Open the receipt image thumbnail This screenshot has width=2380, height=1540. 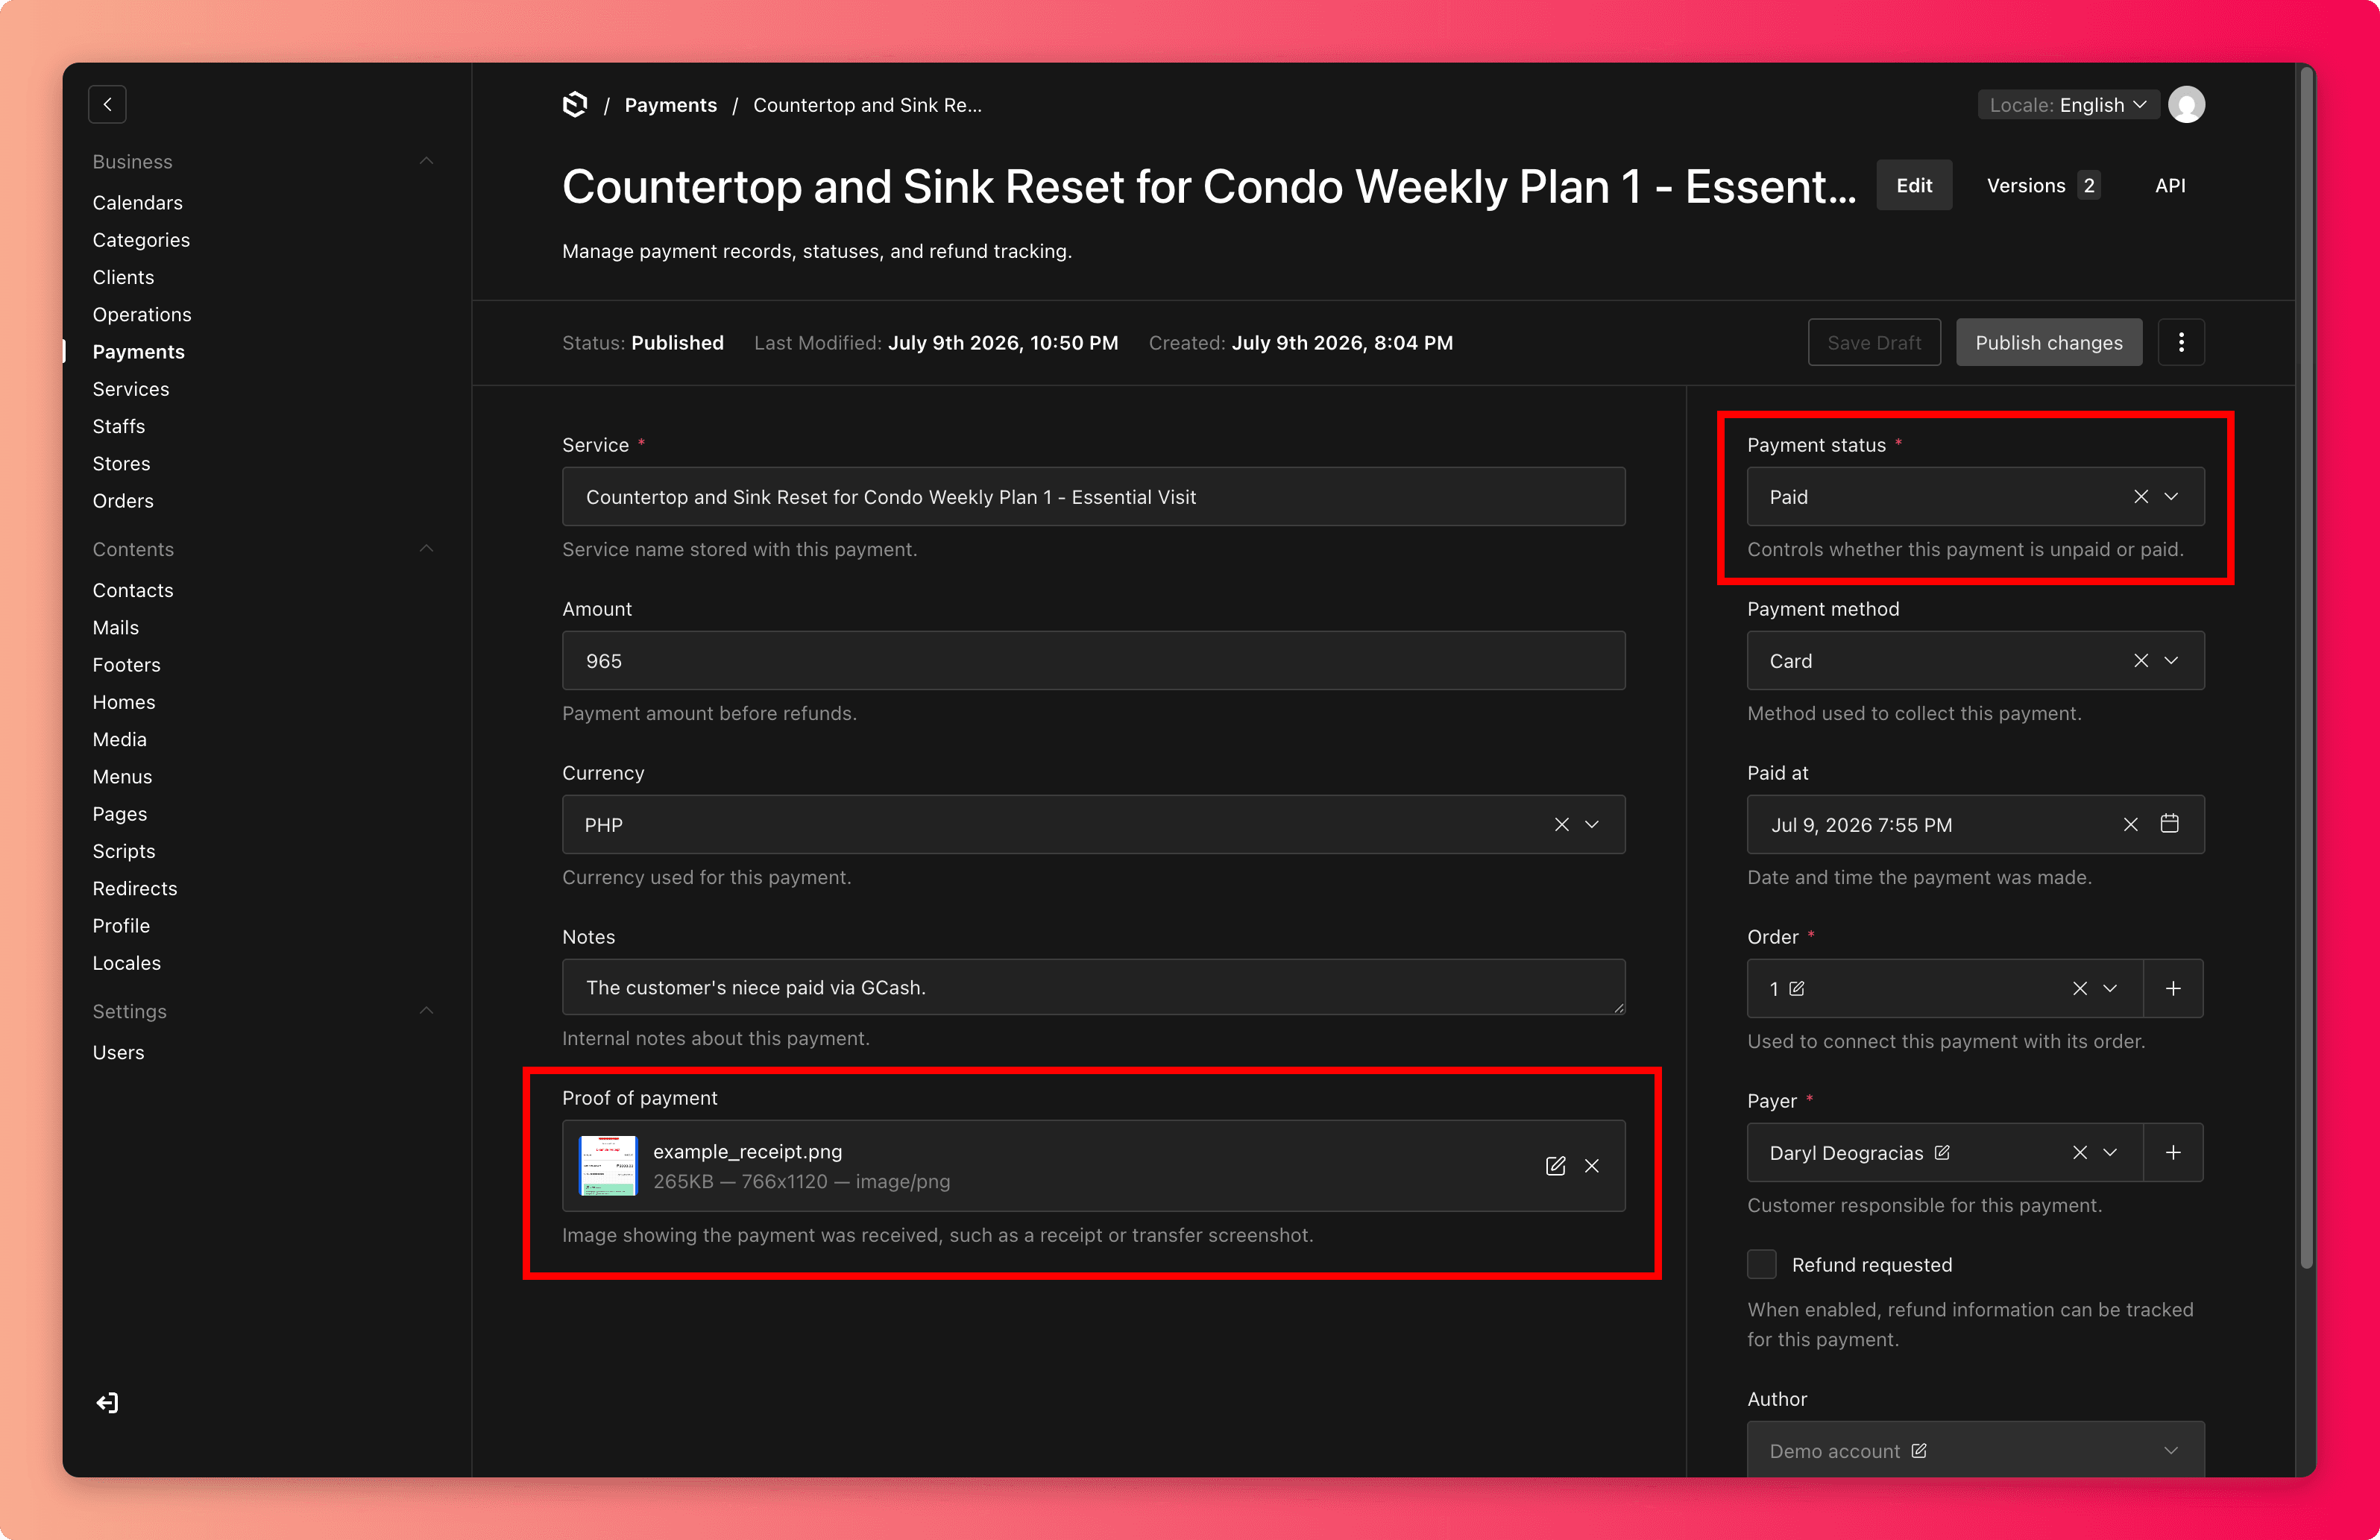tap(608, 1165)
